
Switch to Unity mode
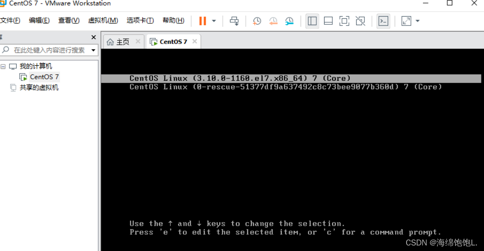coord(360,21)
